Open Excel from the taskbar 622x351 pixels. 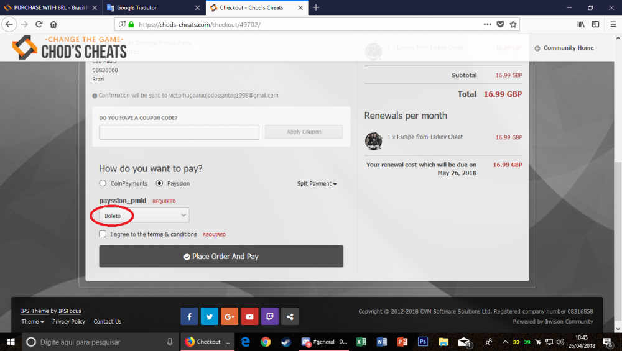361,342
